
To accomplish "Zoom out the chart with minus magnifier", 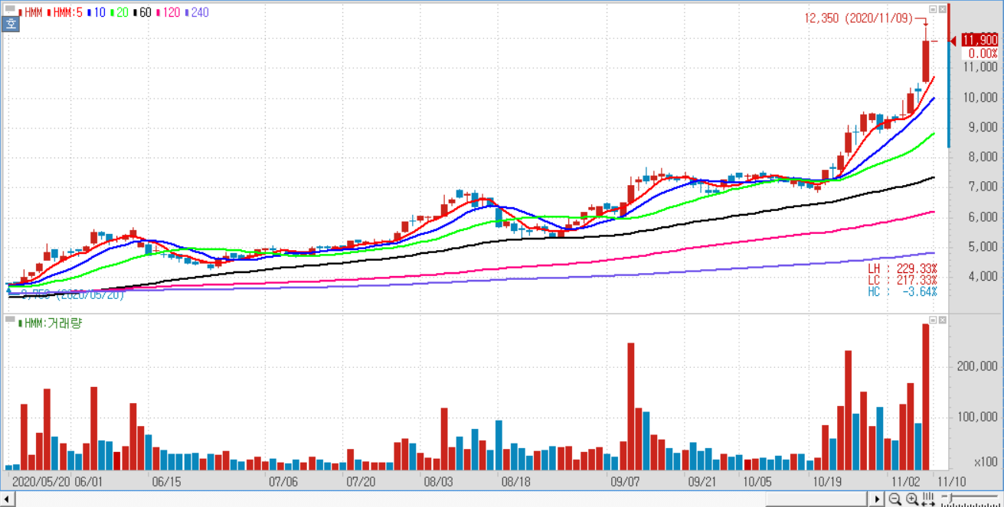I will pos(894,499).
